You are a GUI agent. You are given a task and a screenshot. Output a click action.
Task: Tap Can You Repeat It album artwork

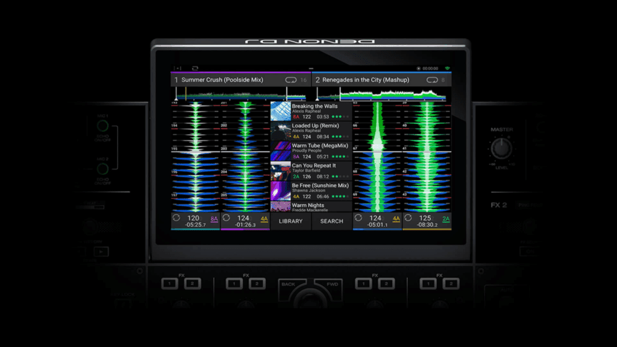tap(281, 171)
